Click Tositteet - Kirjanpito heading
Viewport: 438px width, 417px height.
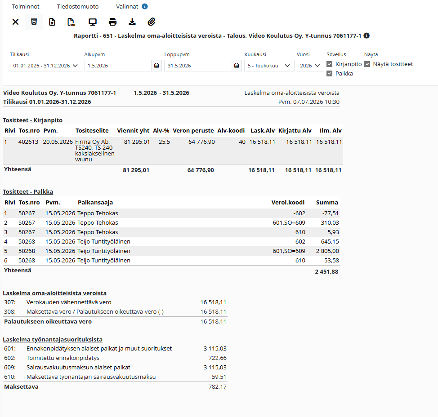pos(33,120)
